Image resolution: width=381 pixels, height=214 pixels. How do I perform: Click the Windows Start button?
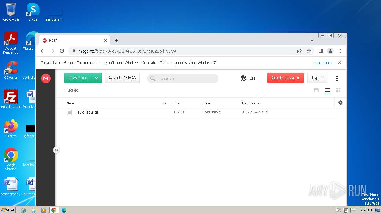[x=8, y=210]
